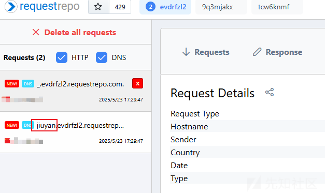Switch to the 9q3mjakx session tab
The image size is (325, 193).
click(x=221, y=7)
